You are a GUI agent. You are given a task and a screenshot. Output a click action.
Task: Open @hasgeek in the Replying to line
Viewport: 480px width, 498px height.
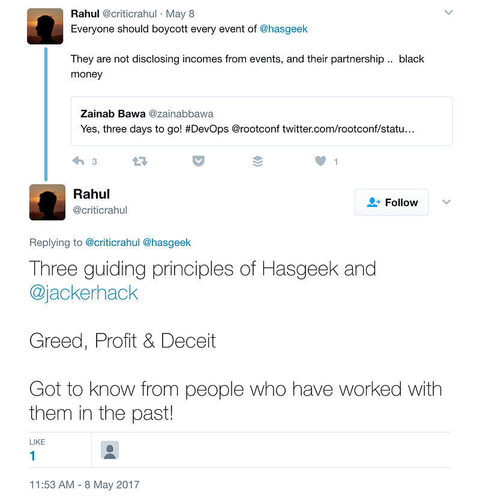(167, 242)
